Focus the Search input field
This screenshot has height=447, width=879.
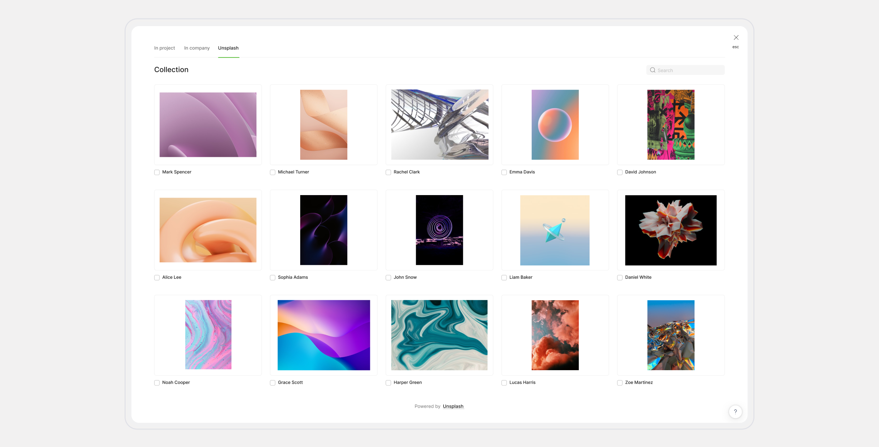click(685, 70)
